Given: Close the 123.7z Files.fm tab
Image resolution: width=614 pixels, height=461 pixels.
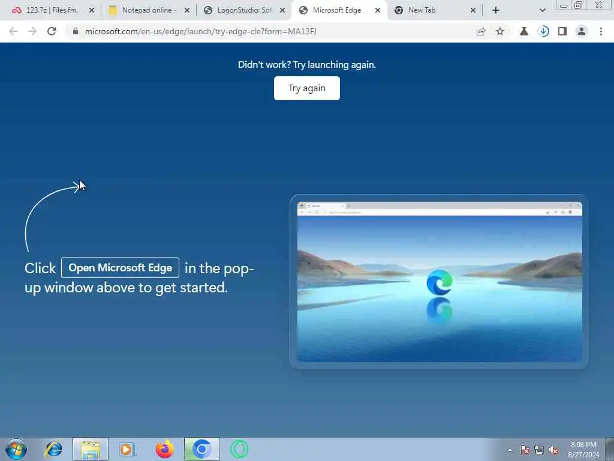Looking at the screenshot, I should click(92, 11).
